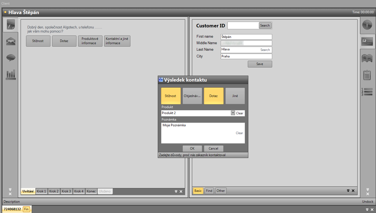Open the bar chart statistics icon
Screen dimensions: 376x213
[x=11, y=75]
